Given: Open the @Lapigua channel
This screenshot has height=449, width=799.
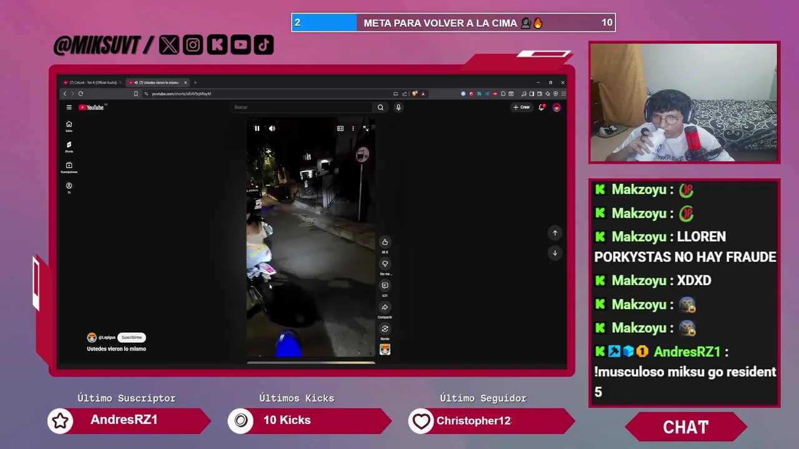Looking at the screenshot, I should pos(107,337).
